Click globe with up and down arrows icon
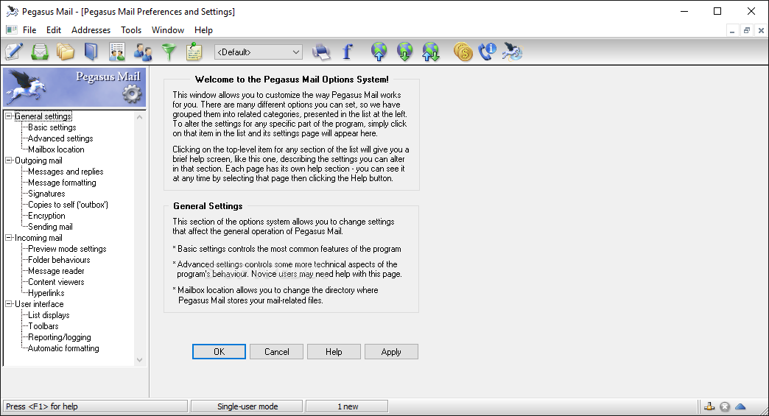Viewport: 769px width, 416px height. click(x=431, y=52)
